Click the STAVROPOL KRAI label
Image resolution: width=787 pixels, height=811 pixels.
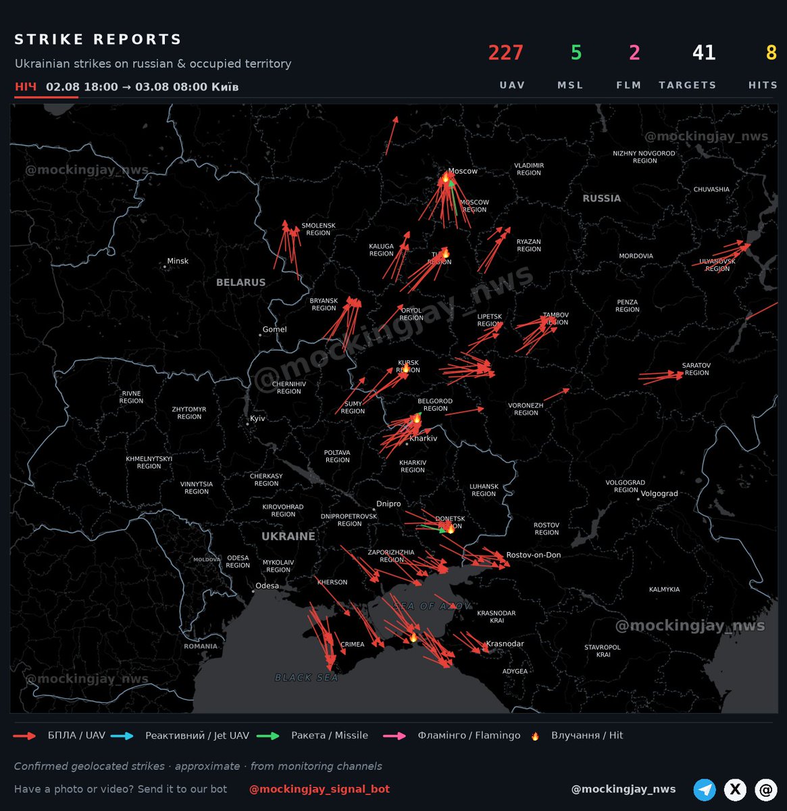[x=603, y=652]
